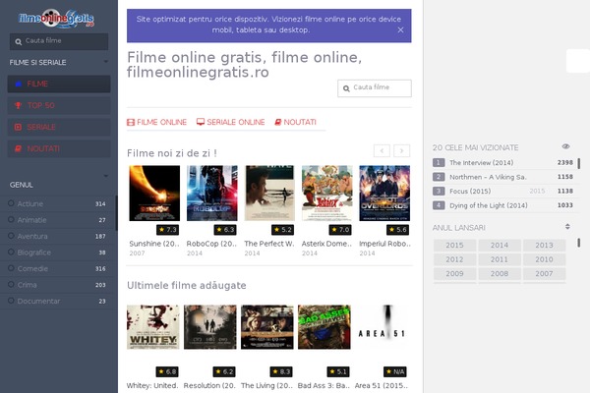This screenshot has width=590, height=393.
Task: Select the Comedie genre radio button
Action: point(11,268)
